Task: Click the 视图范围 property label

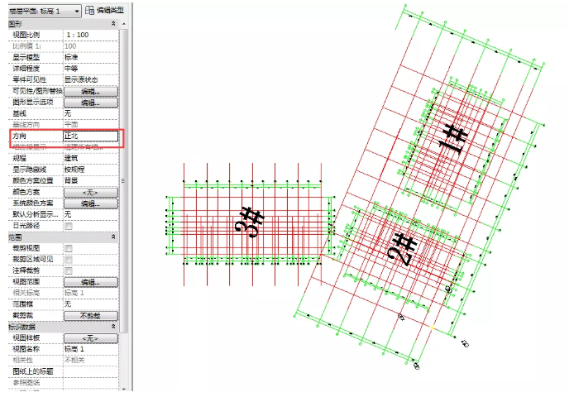Action: [26, 282]
